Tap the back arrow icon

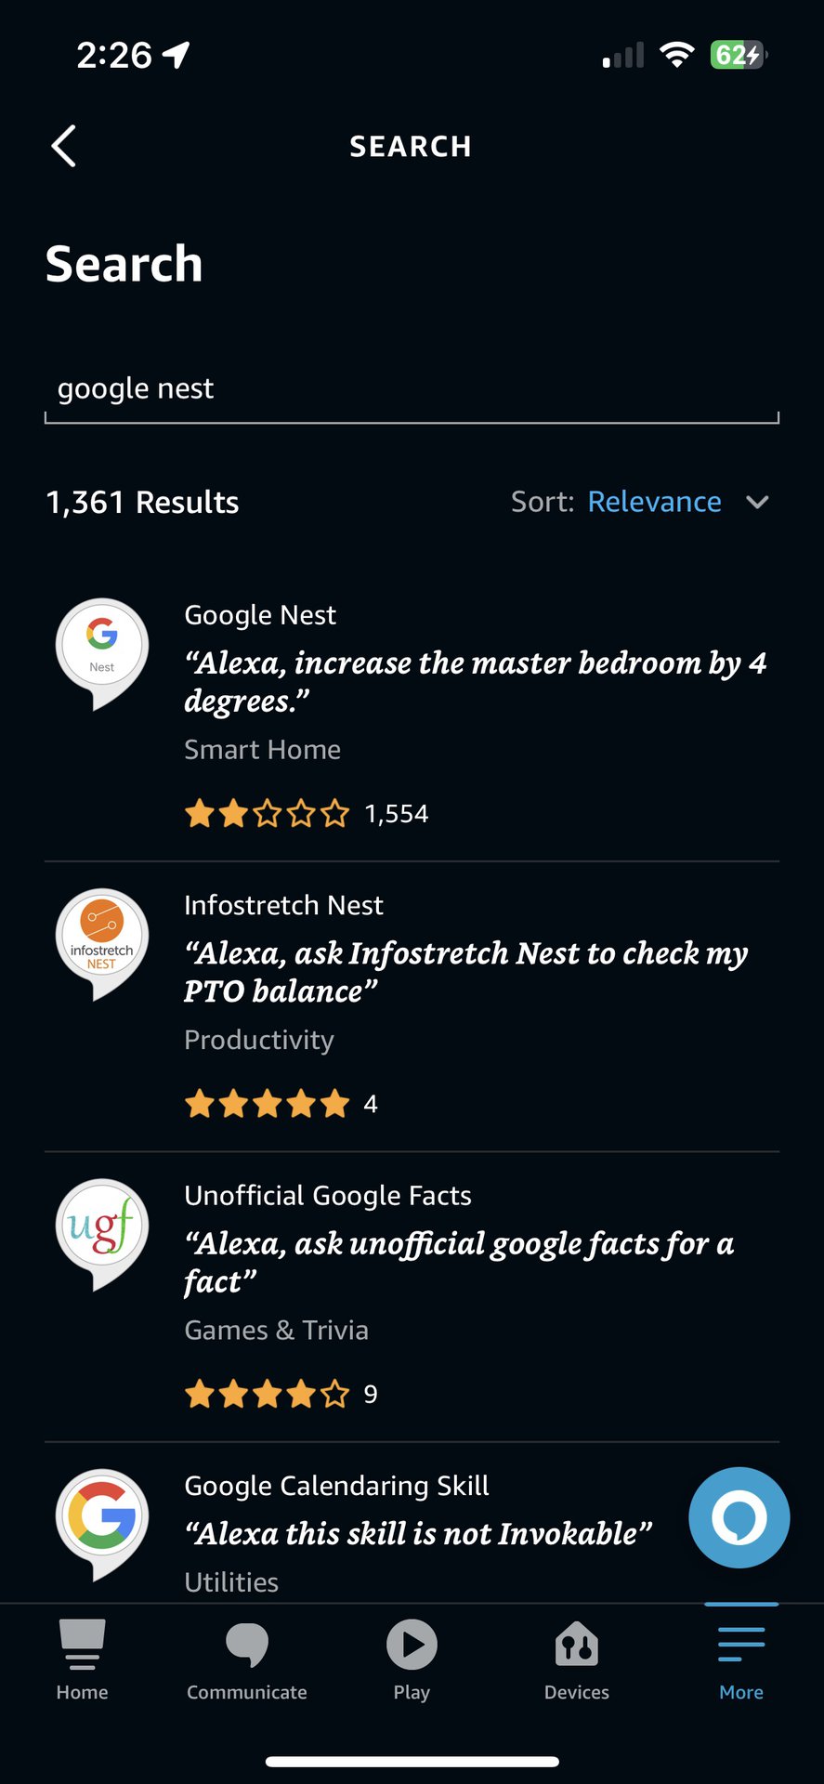tap(63, 146)
